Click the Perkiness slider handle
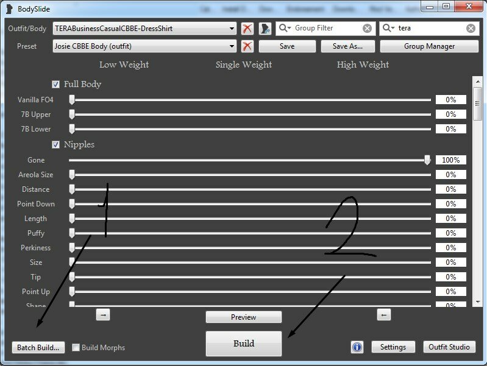The width and height of the screenshot is (487, 366). [x=72, y=247]
